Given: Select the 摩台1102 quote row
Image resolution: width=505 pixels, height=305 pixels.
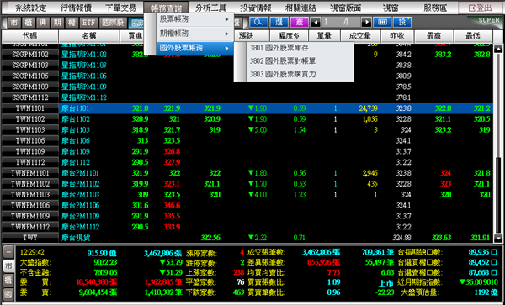Looking at the screenshot, I should click(x=247, y=119).
